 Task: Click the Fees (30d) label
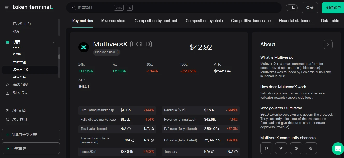click(x=88, y=152)
